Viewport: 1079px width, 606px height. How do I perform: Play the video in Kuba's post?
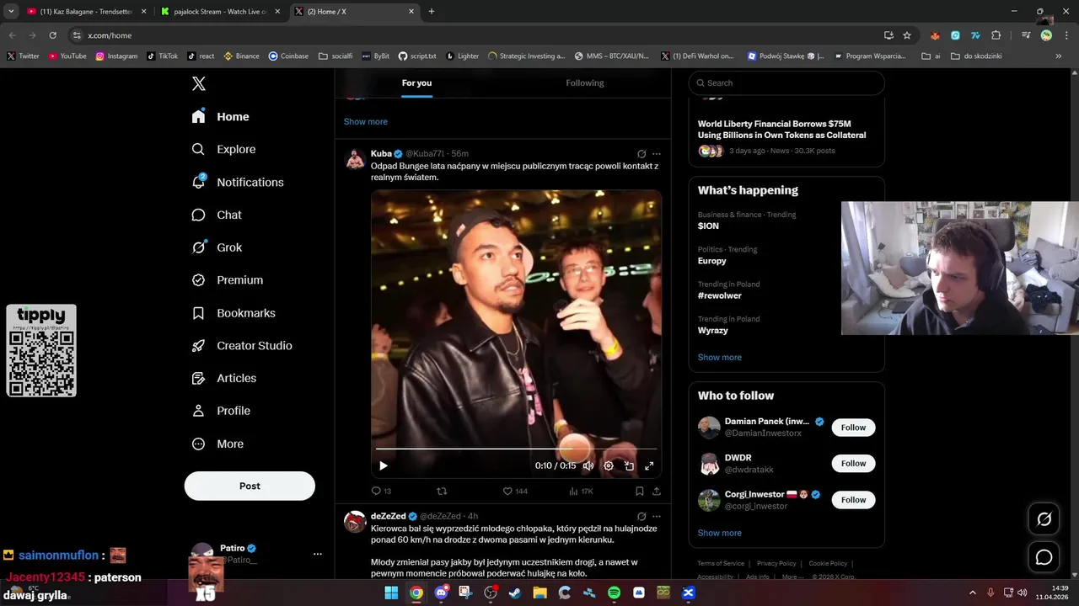tap(384, 465)
